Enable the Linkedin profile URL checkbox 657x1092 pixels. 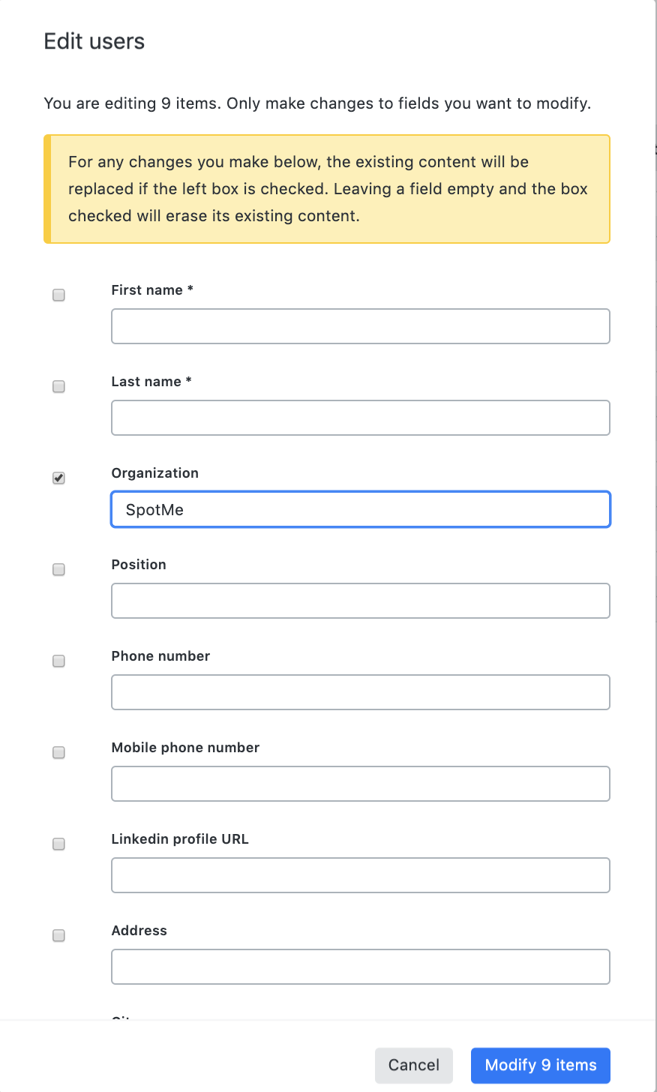(58, 844)
